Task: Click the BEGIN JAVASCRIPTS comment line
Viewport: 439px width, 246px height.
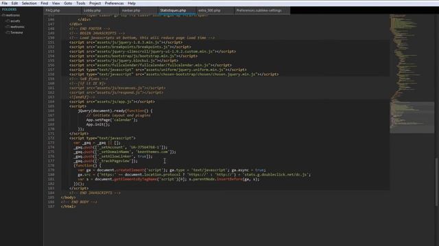Action: (x=97, y=33)
